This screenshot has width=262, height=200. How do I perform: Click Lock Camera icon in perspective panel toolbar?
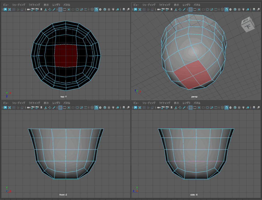[162, 9]
